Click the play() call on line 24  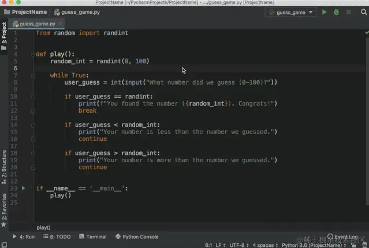coord(61,196)
